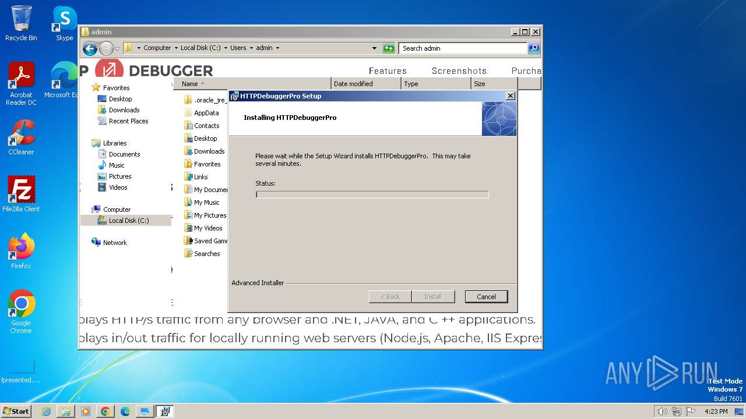Viewport: 746px width, 419px height.
Task: Open the File Explorer taskbar icon
Action: point(66,411)
